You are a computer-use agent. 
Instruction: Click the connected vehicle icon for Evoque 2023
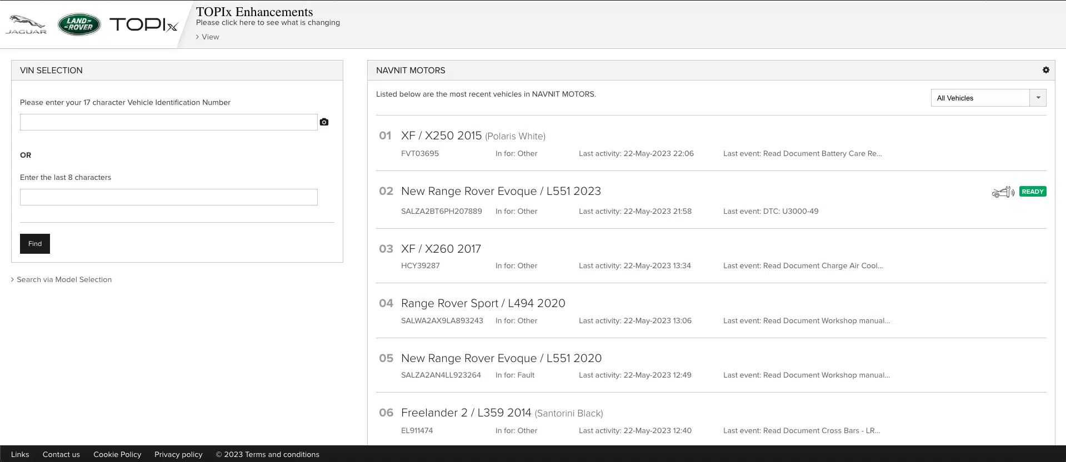1003,192
